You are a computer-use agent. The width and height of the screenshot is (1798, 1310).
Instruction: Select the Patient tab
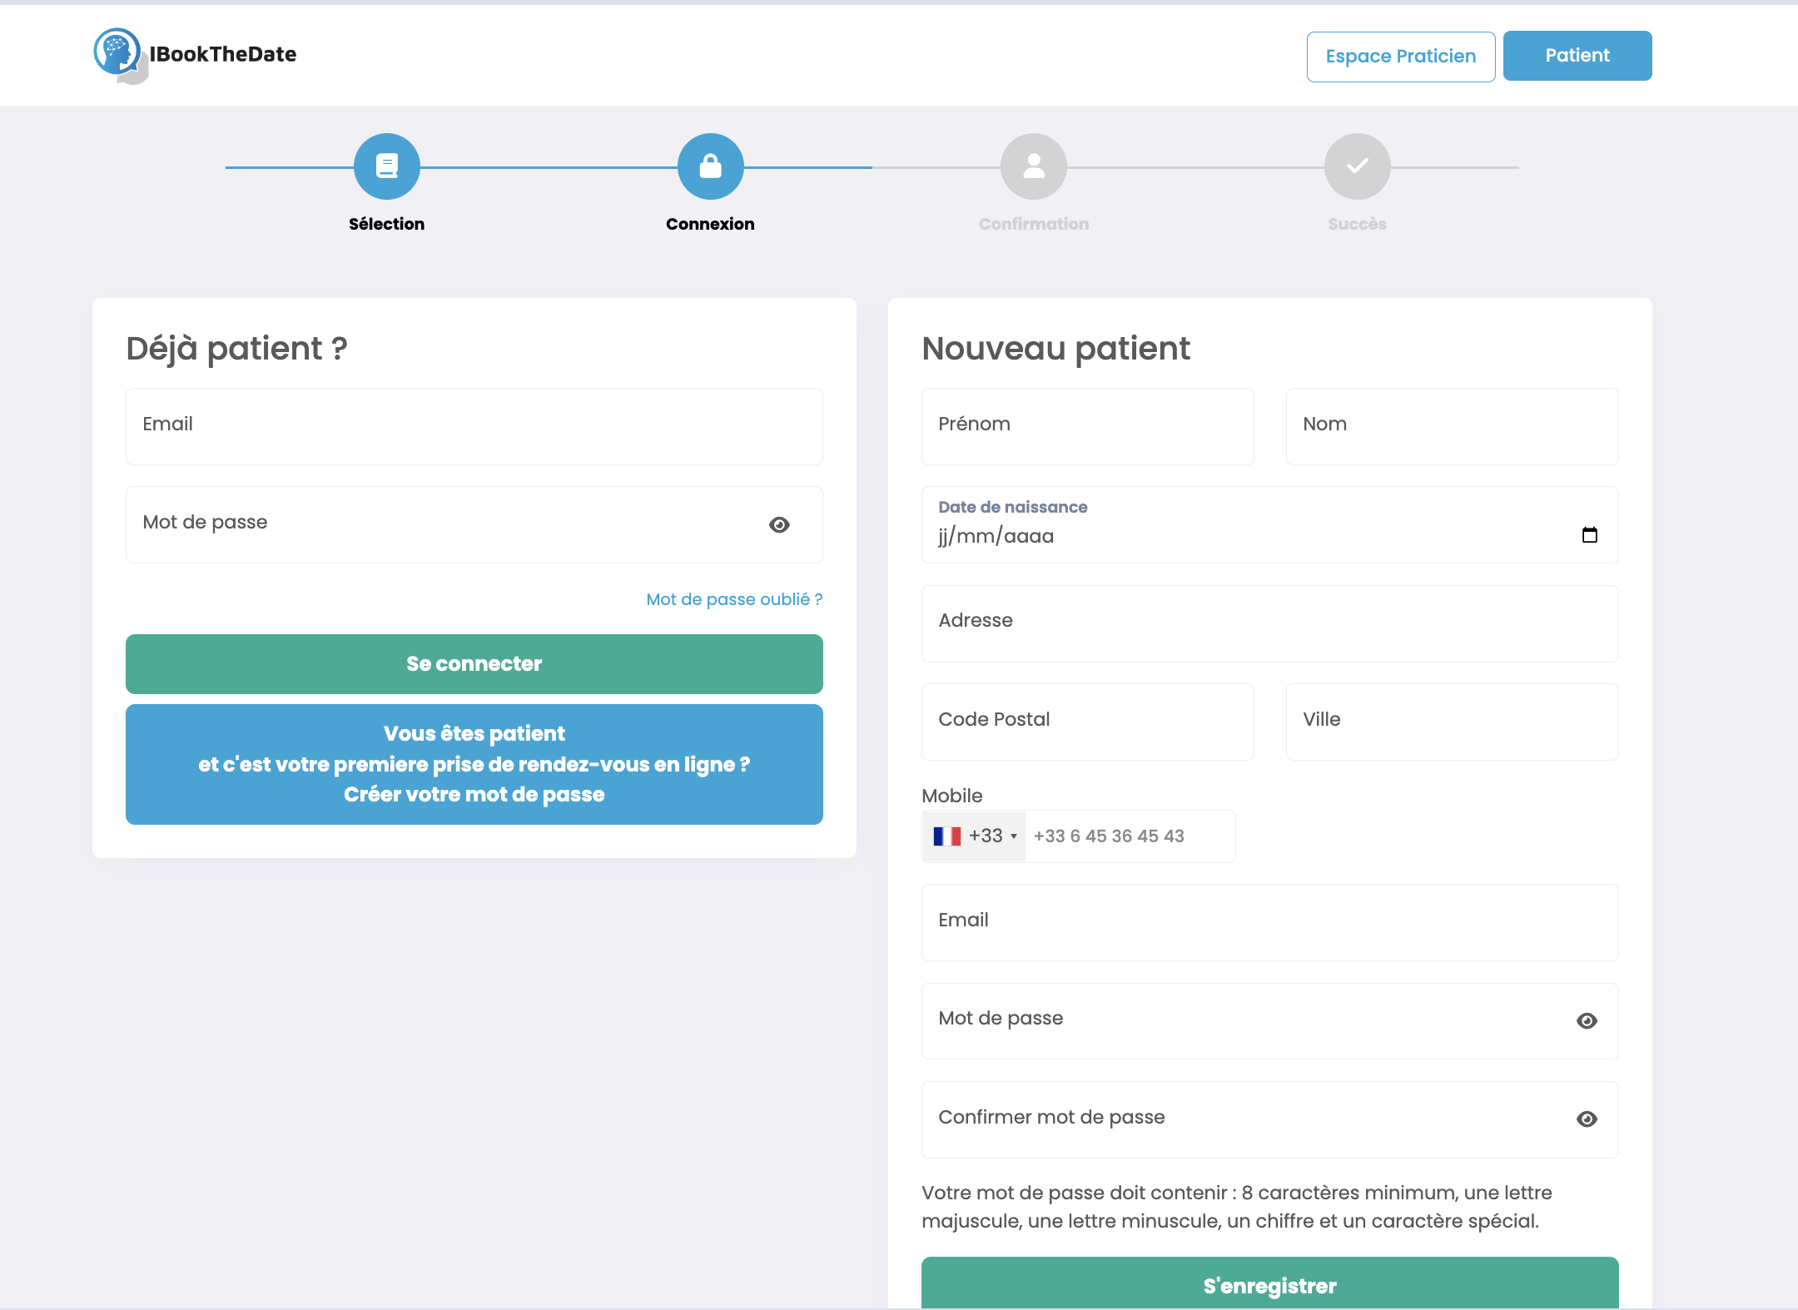pyautogui.click(x=1577, y=56)
